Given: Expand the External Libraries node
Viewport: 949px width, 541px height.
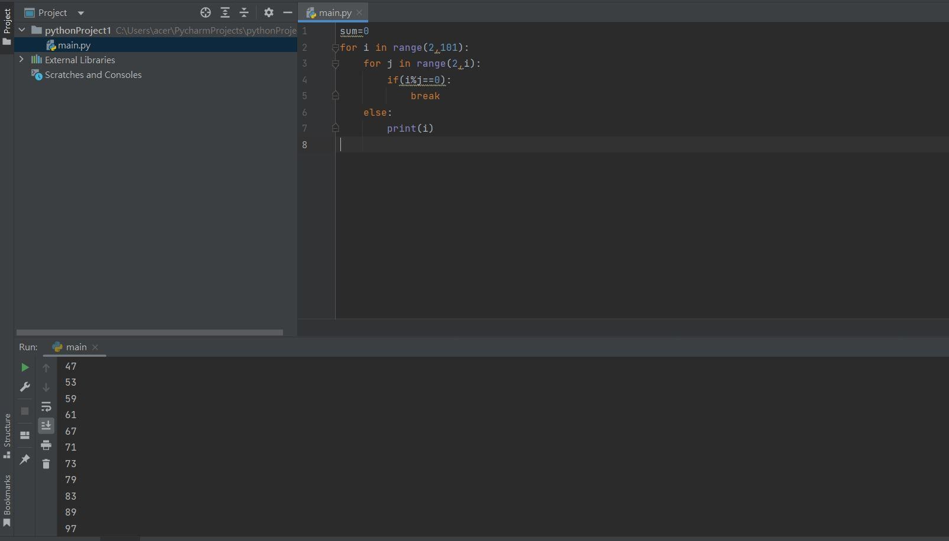Looking at the screenshot, I should tap(22, 60).
